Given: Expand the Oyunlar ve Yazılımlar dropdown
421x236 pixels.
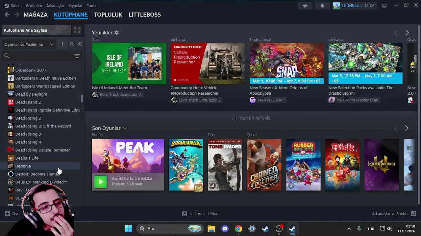Looking at the screenshot, I should pos(29,44).
